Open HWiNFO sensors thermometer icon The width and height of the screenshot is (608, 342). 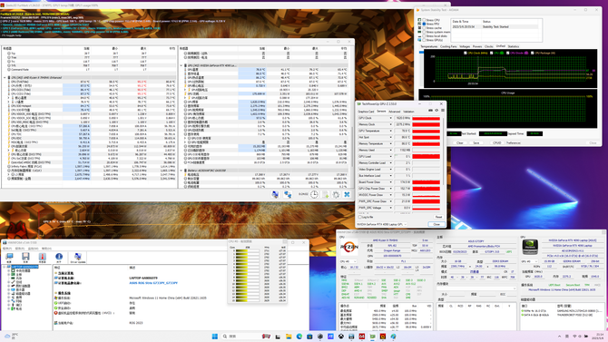pyautogui.click(x=43, y=257)
